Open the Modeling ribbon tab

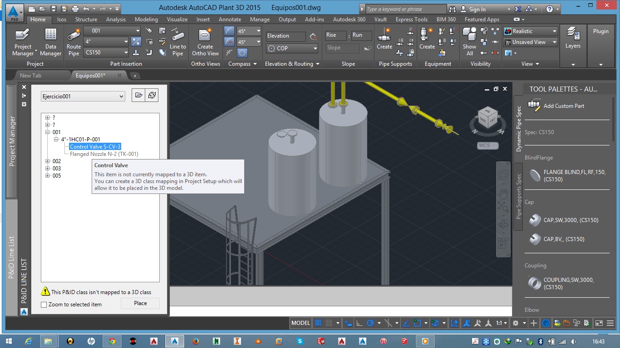[146, 19]
